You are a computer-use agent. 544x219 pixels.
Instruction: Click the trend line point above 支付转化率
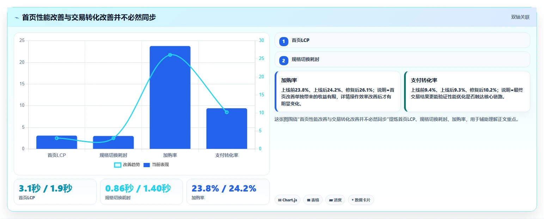pos(227,112)
